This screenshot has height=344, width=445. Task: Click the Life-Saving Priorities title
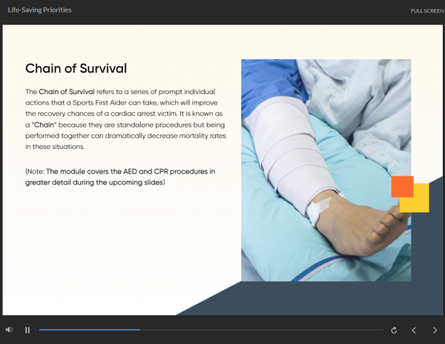click(x=39, y=10)
